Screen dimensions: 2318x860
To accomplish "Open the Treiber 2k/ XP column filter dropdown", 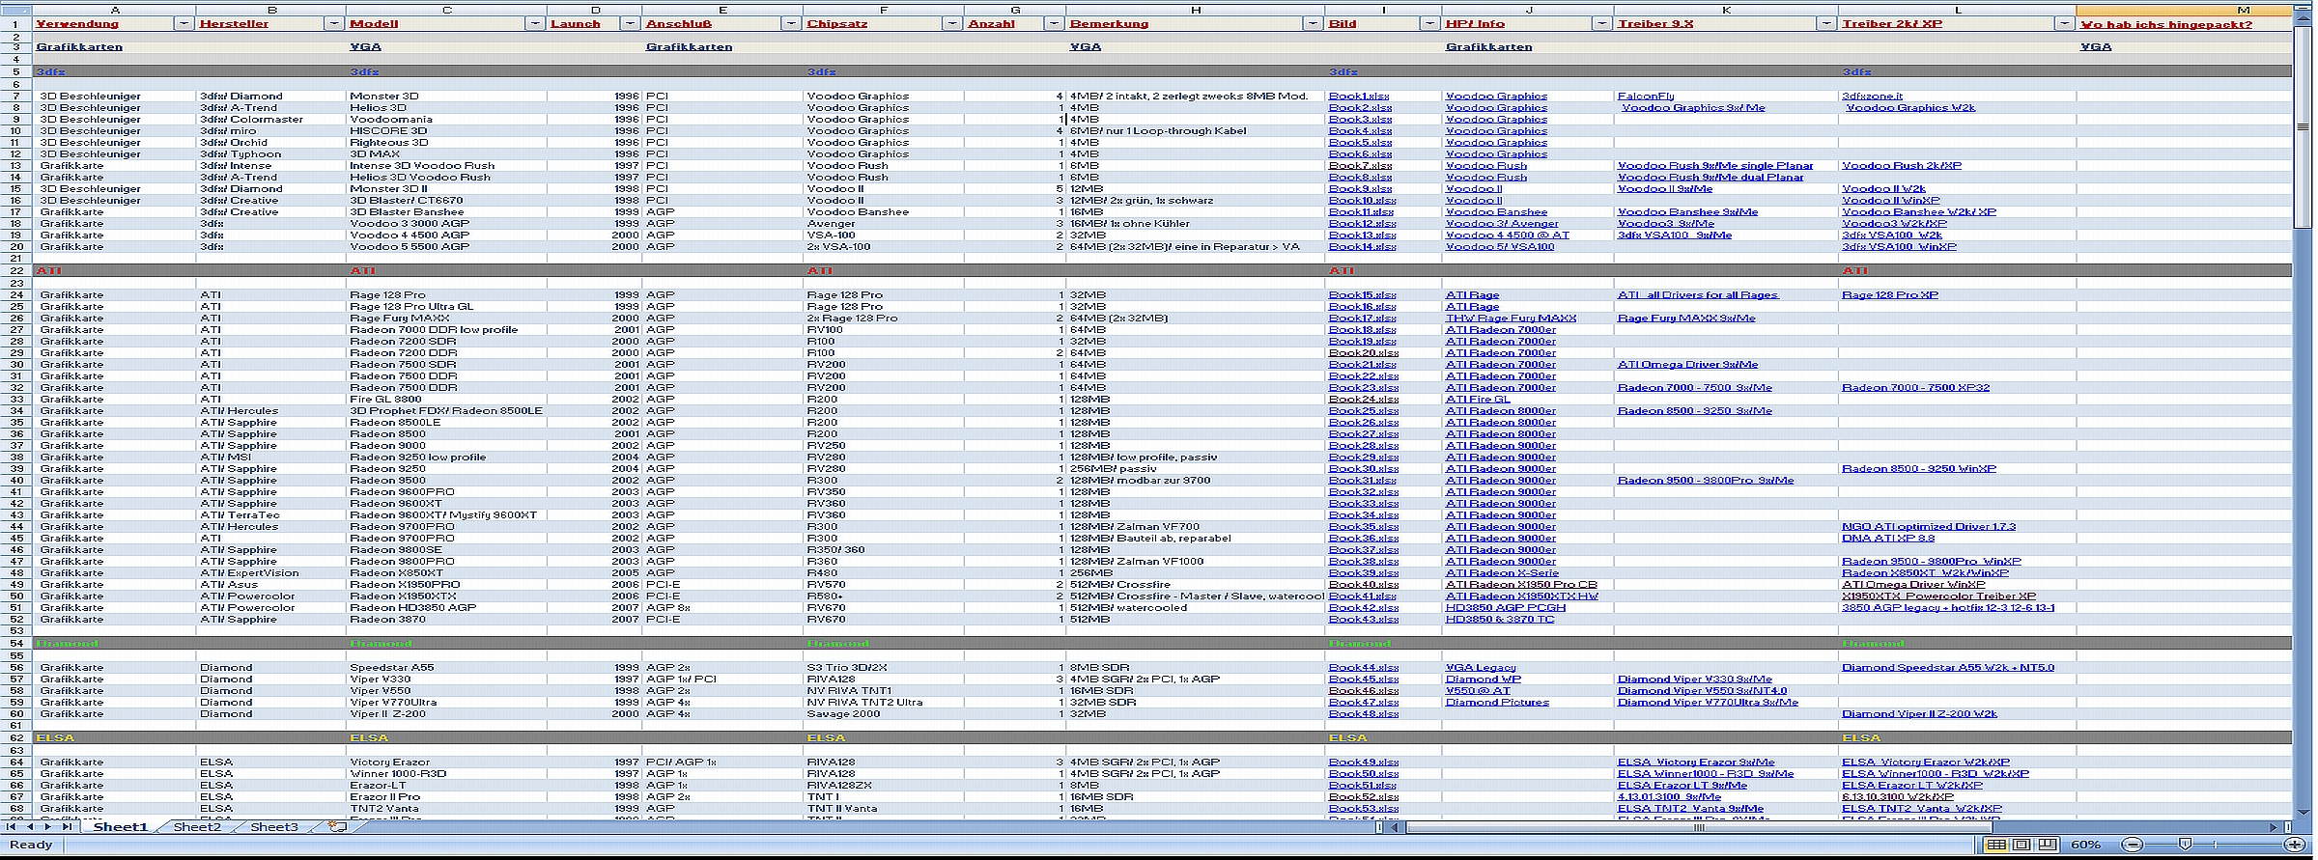I will [x=2064, y=23].
